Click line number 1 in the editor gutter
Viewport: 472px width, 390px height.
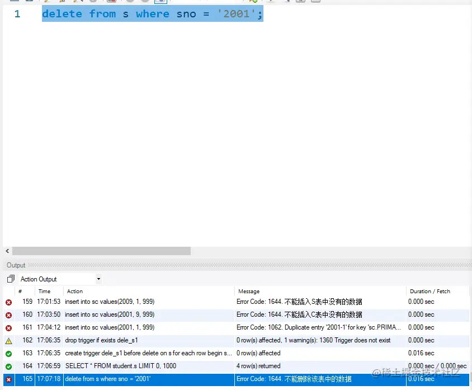click(x=17, y=14)
